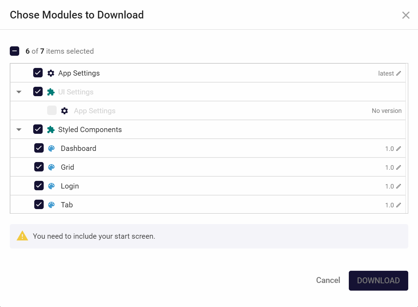Click the edit pencil on Tab row

tap(398, 205)
